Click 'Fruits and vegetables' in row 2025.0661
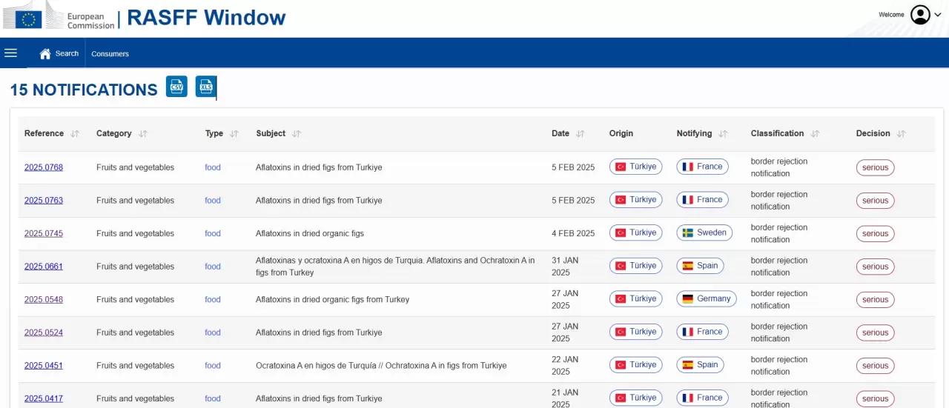The height and width of the screenshot is (408, 949). [x=135, y=267]
